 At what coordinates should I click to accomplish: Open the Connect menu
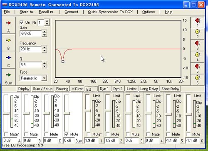click(71, 12)
